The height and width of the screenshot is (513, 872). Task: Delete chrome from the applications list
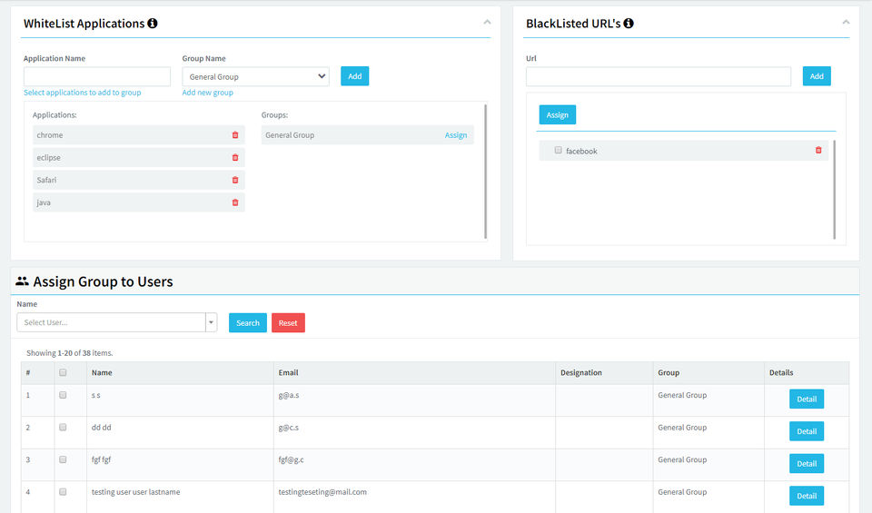[x=235, y=135]
